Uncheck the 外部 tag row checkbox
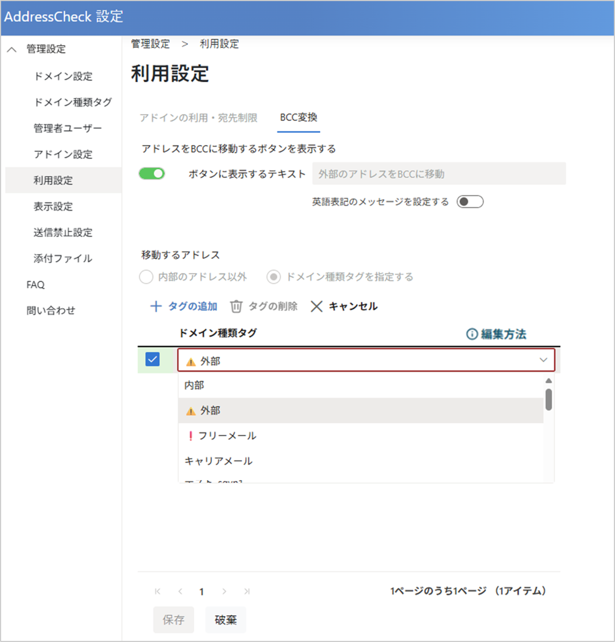Screen dimensions: 615x642 152,359
